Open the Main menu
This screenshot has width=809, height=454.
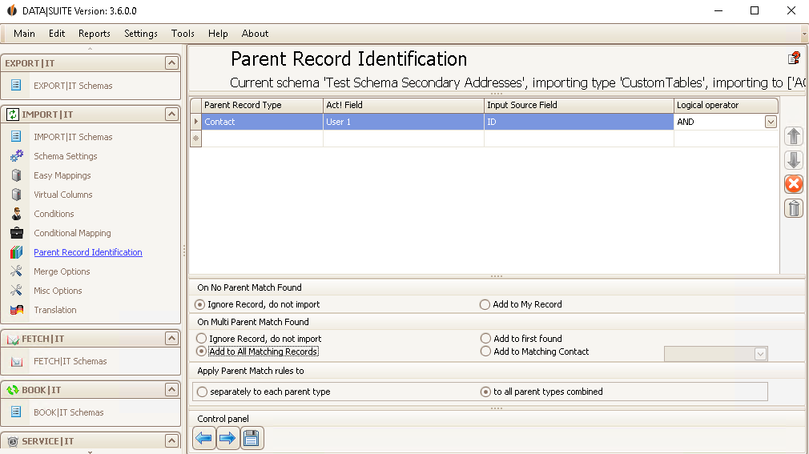point(24,34)
